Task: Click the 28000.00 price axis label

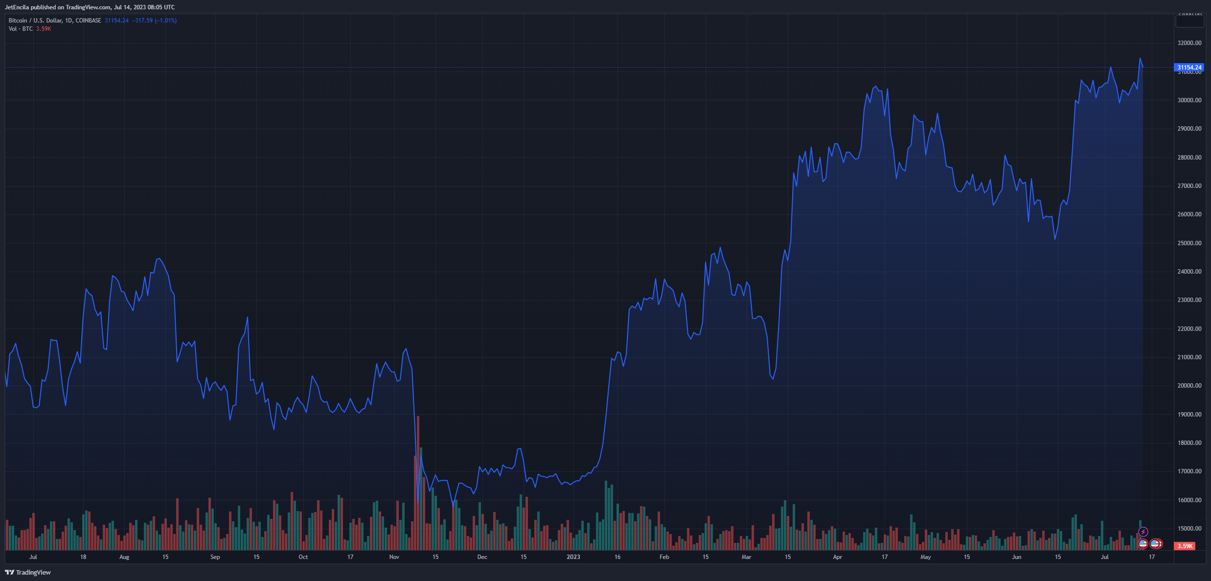Action: tap(1189, 158)
